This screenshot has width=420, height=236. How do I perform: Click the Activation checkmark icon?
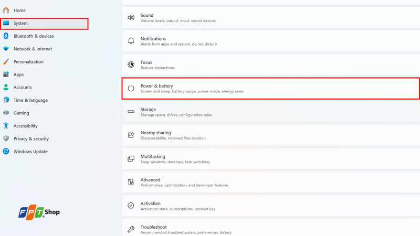131,206
